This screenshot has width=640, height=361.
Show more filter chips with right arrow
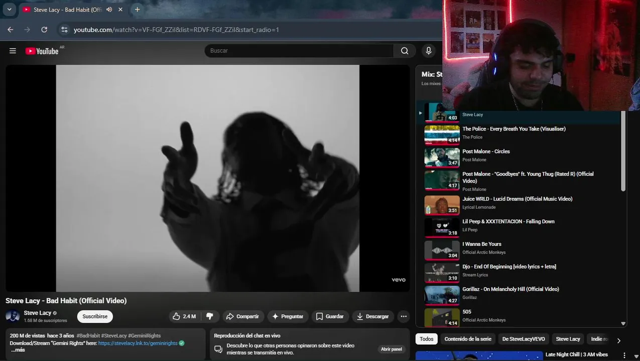click(x=618, y=340)
